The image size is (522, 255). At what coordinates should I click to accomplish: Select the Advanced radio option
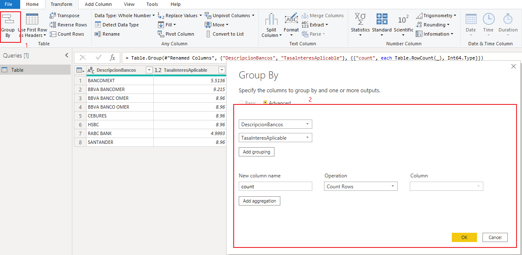tap(265, 103)
